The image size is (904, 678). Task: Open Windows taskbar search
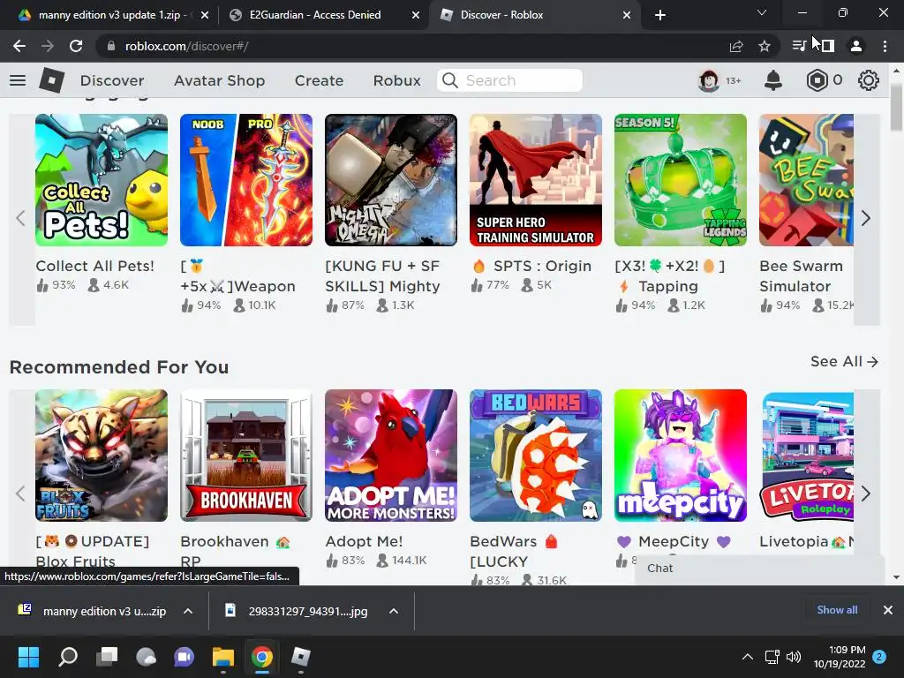[x=68, y=657]
